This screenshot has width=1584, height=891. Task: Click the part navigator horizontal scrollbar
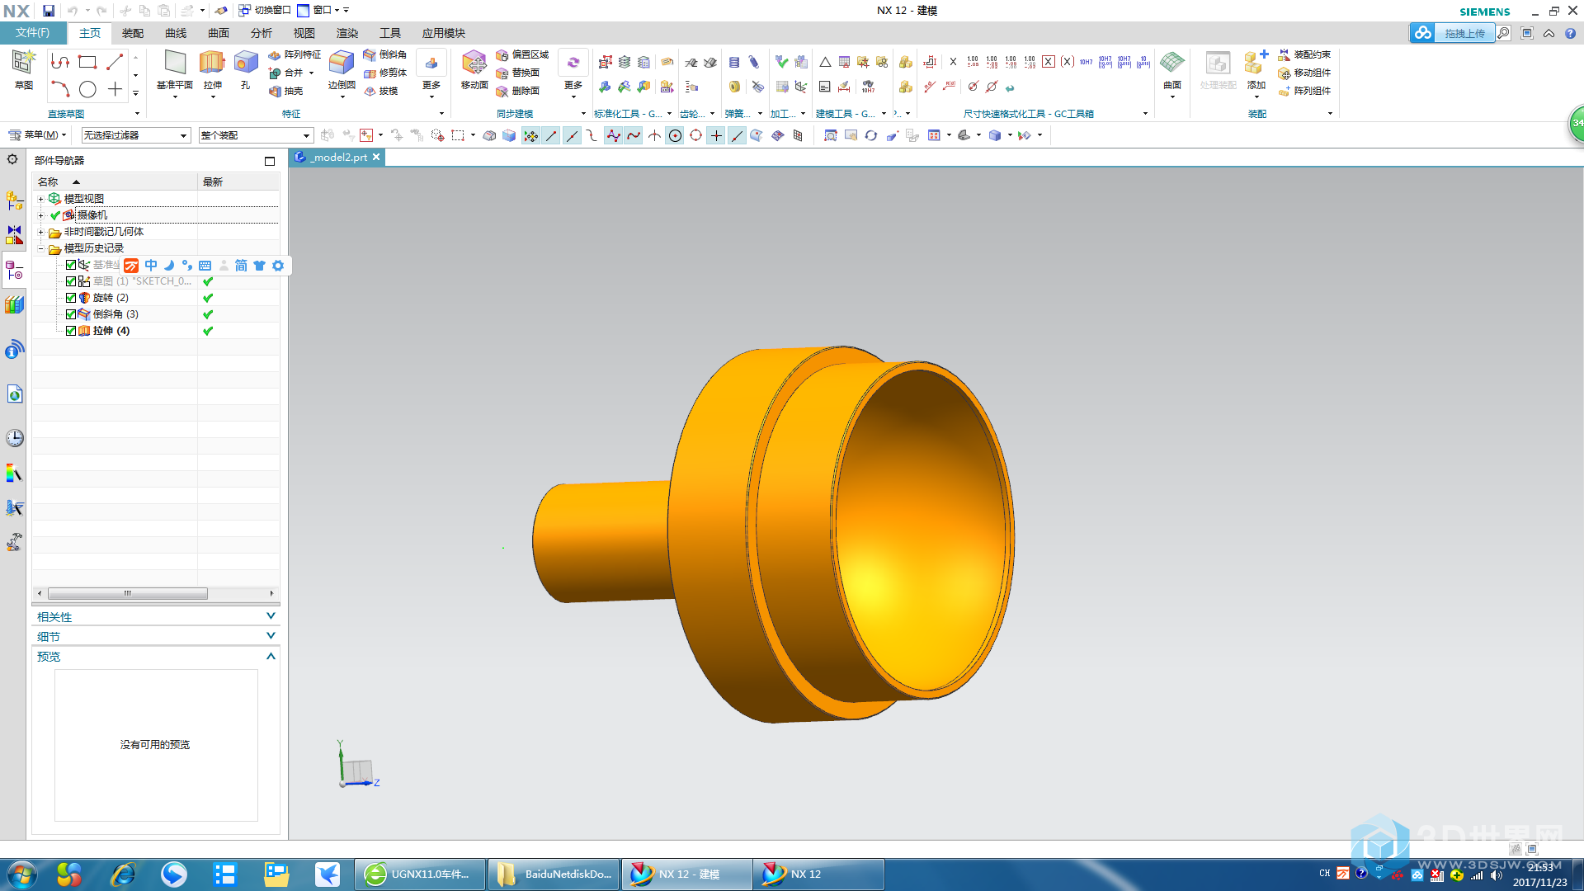pos(128,593)
